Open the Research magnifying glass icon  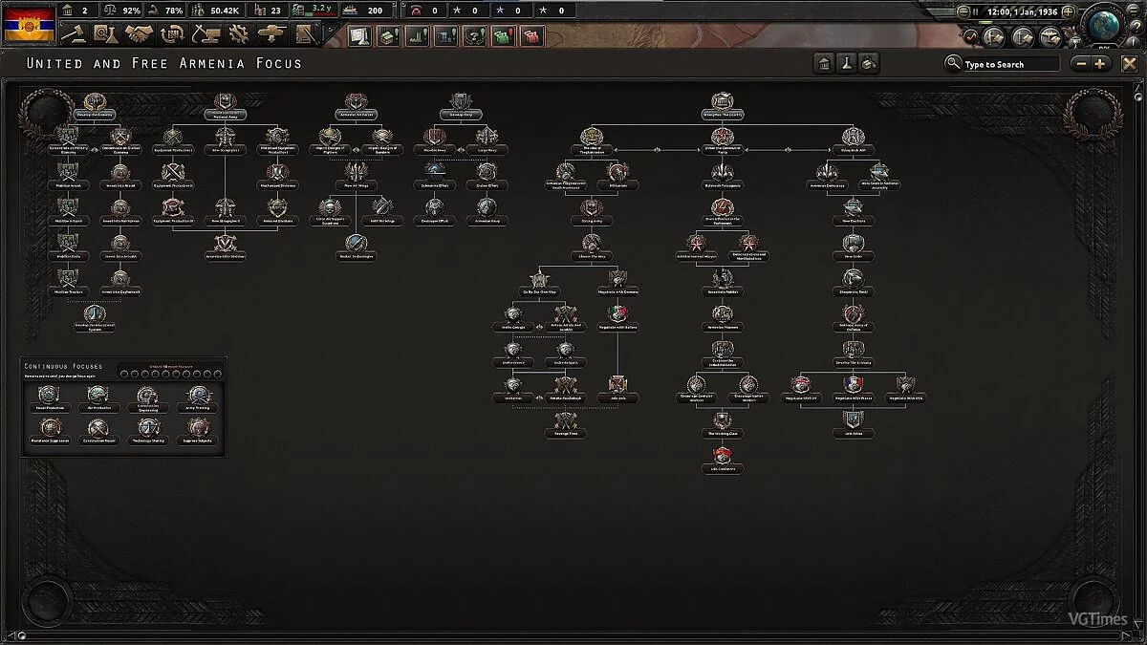coord(105,35)
